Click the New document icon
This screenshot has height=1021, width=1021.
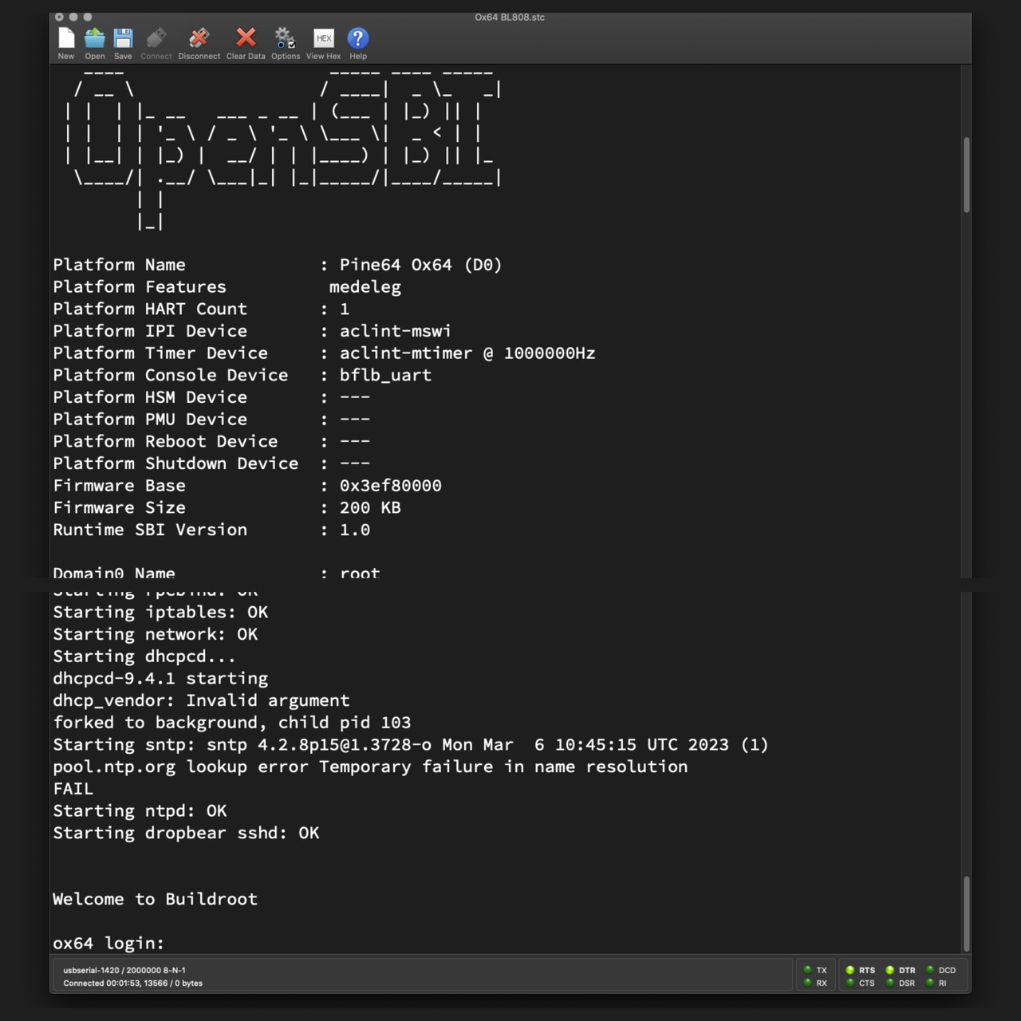point(66,39)
